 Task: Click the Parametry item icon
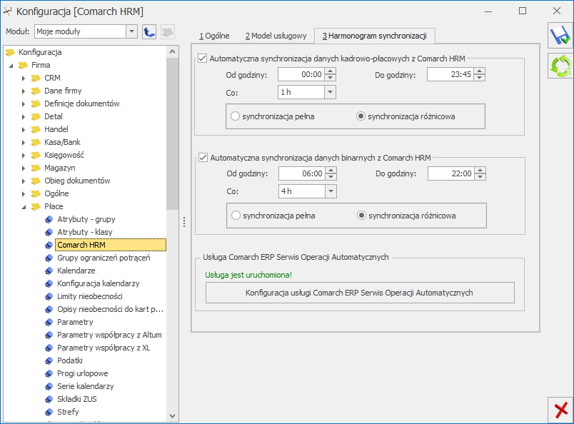point(49,322)
